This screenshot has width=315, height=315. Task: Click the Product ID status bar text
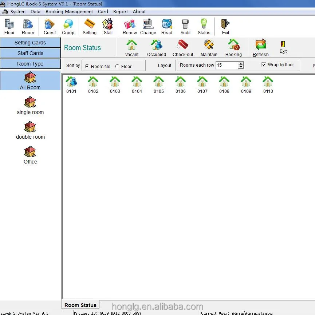pyautogui.click(x=107, y=313)
